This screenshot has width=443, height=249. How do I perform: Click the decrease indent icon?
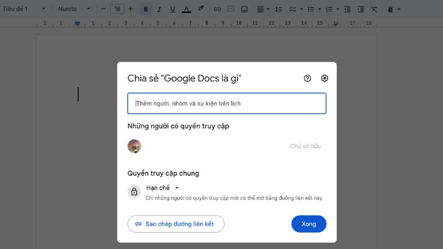tap(347, 9)
